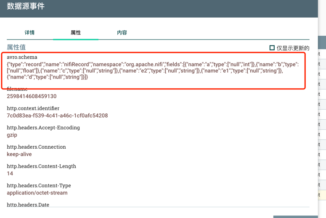Click the keep-alive attribute value
The width and height of the screenshot is (326, 218).
pyautogui.click(x=19, y=154)
